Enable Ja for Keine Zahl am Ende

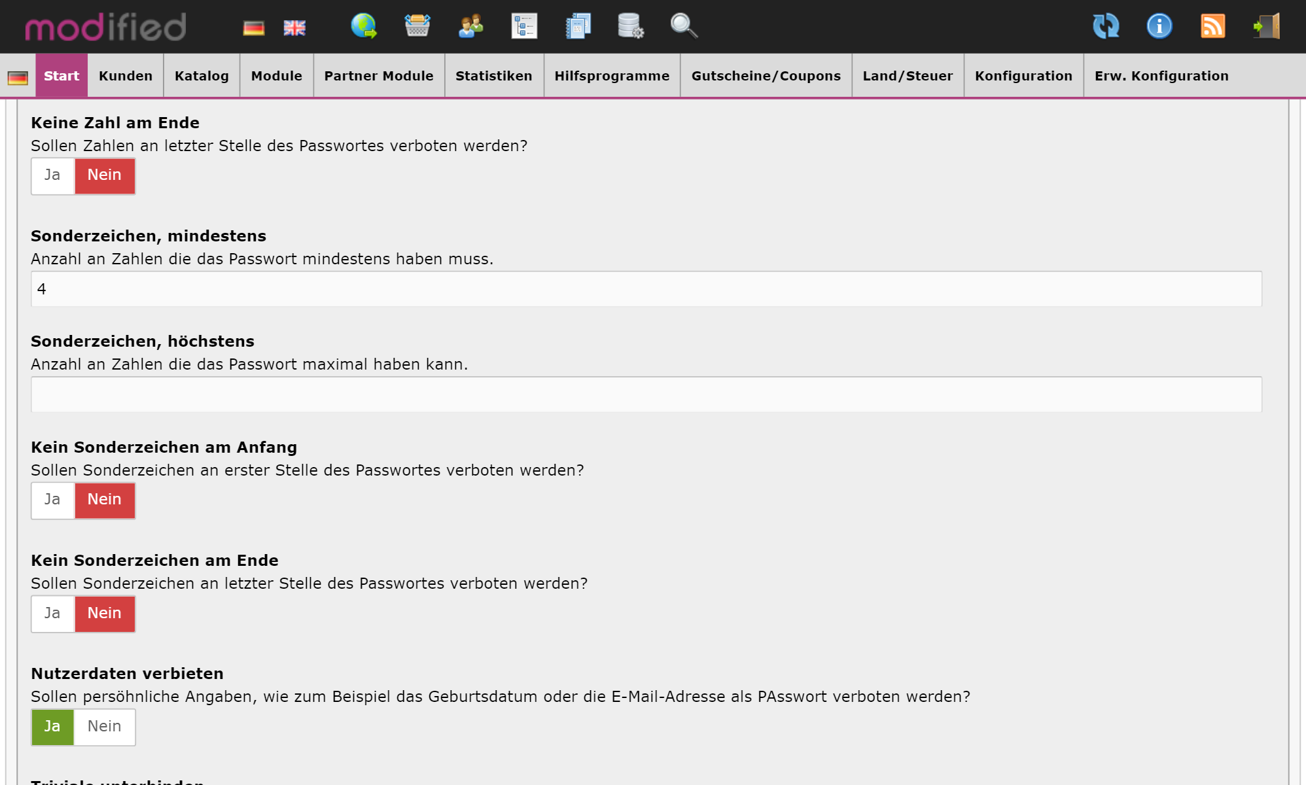[52, 175]
